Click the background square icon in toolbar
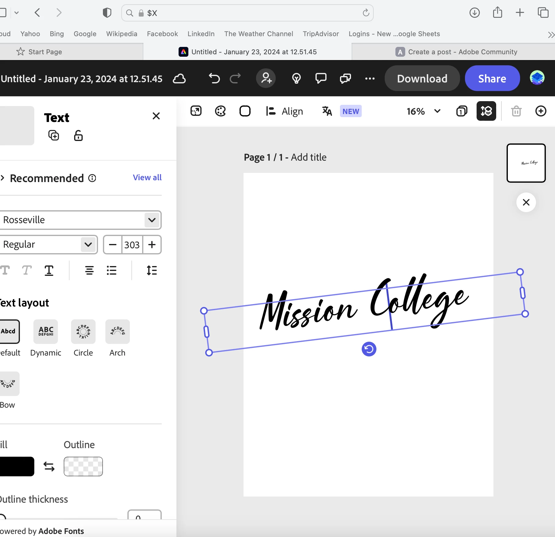 coord(245,111)
